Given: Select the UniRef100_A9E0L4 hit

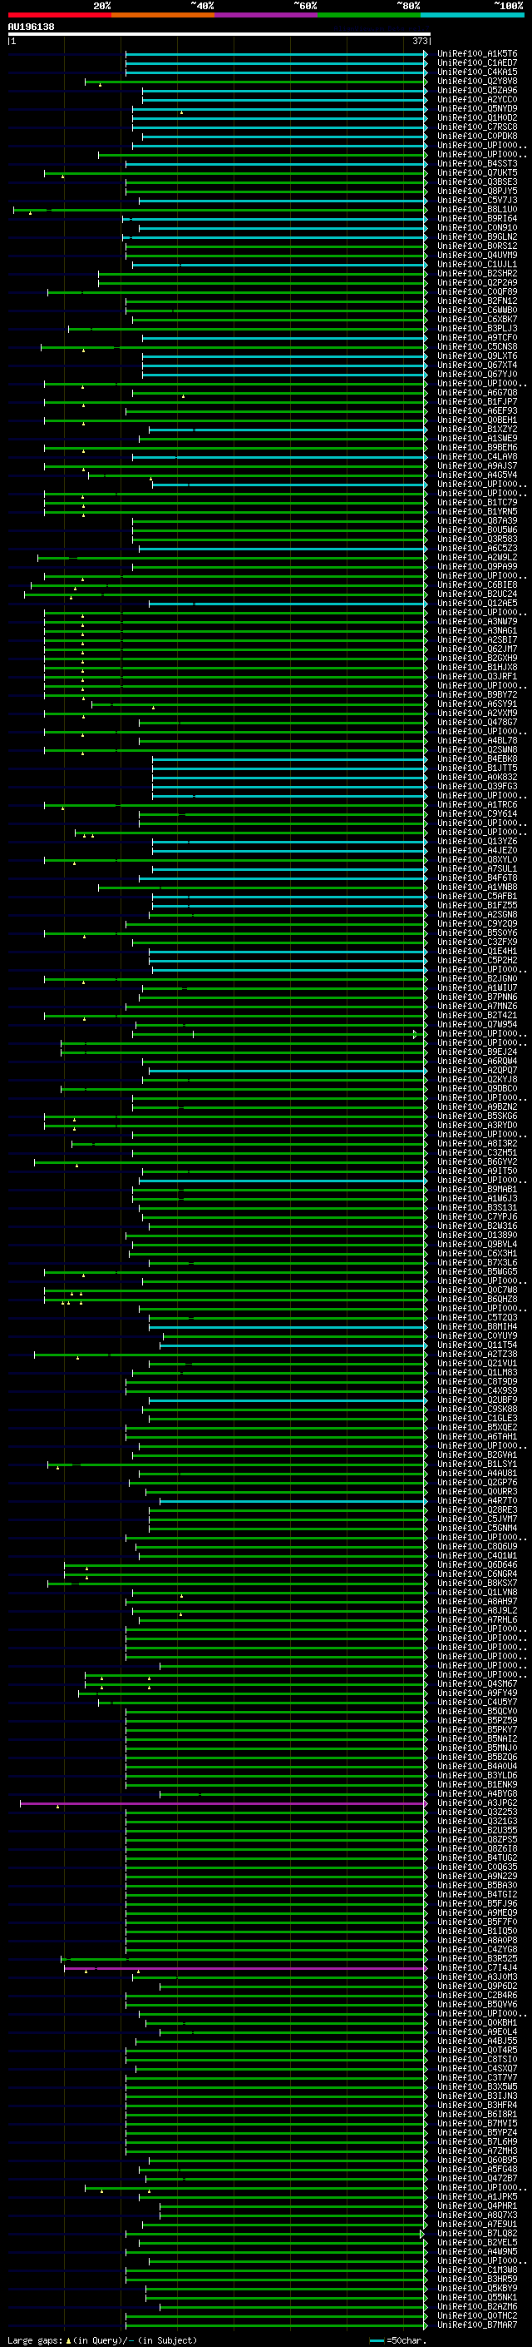Looking at the screenshot, I should (x=476, y=2031).
